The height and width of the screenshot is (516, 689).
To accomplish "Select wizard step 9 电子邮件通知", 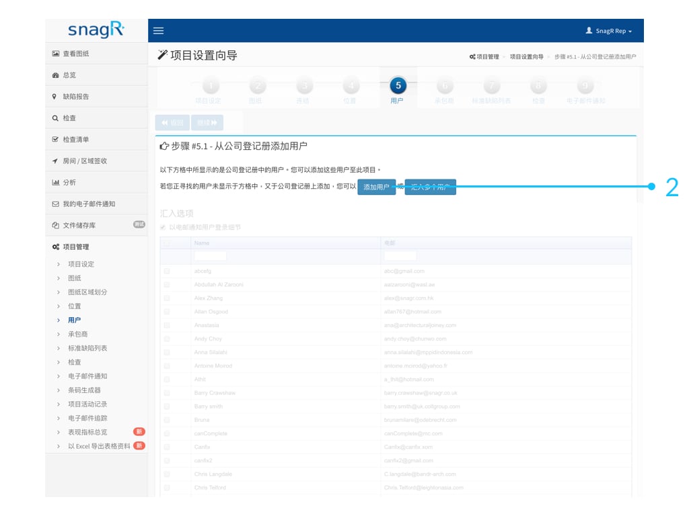I will click(x=585, y=85).
